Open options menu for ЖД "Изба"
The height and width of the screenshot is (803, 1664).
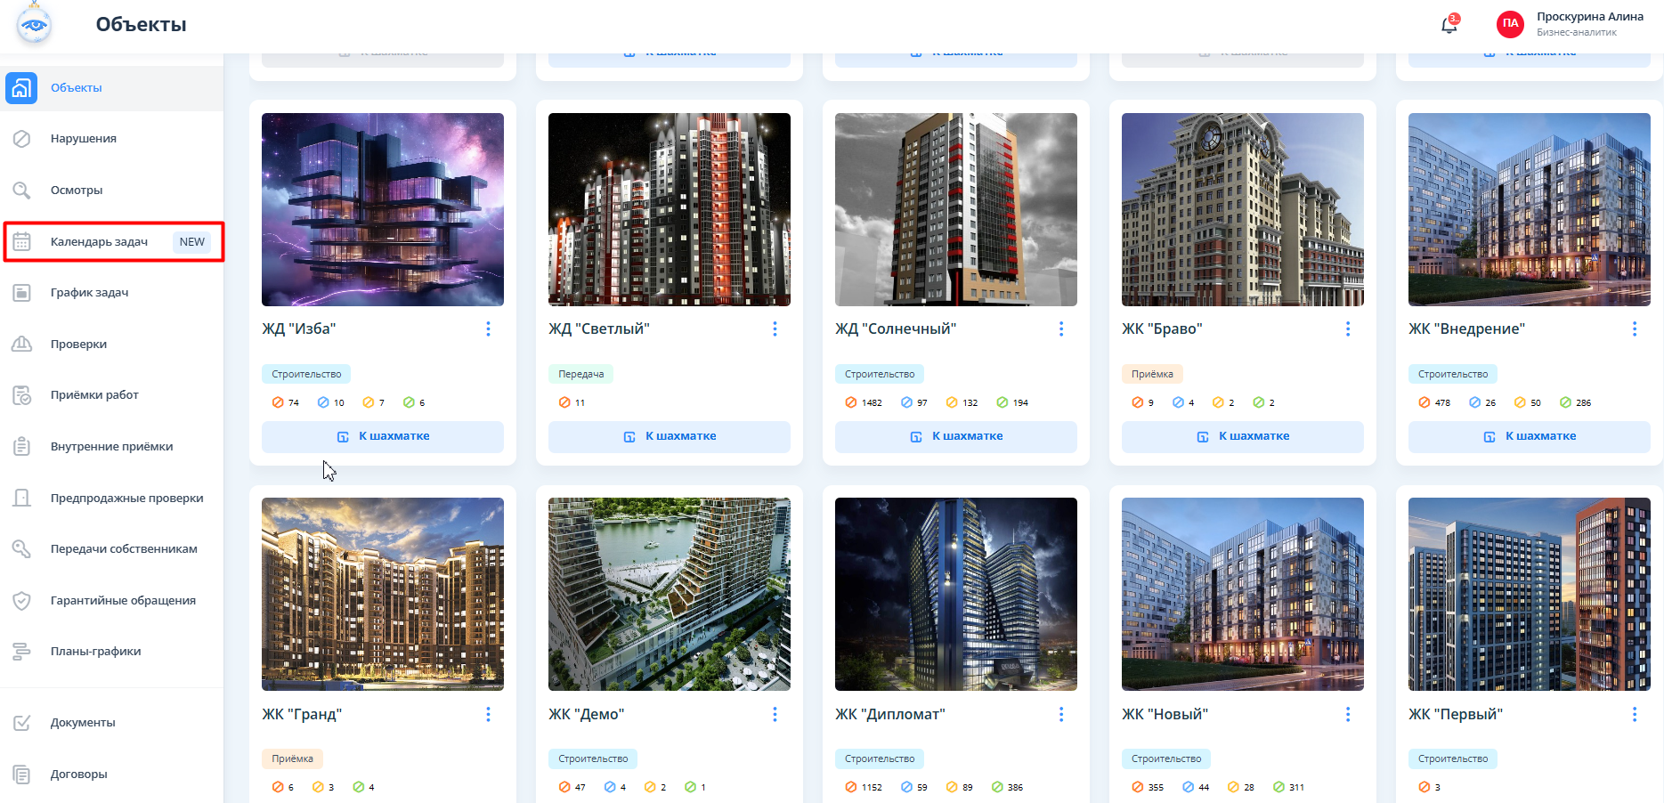[488, 329]
